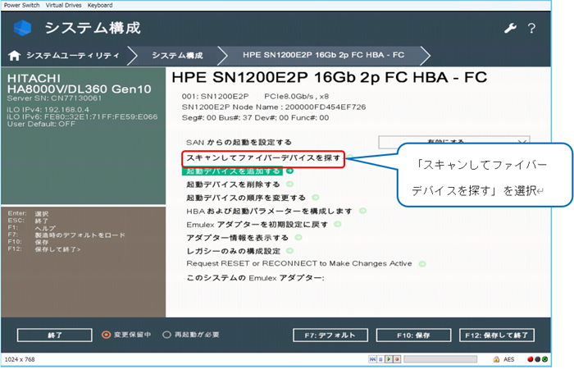Image resolution: width=574 pixels, height=369 pixels.
Task: Click arrow icon beside HBA および起動パラメーター
Action: point(362,211)
